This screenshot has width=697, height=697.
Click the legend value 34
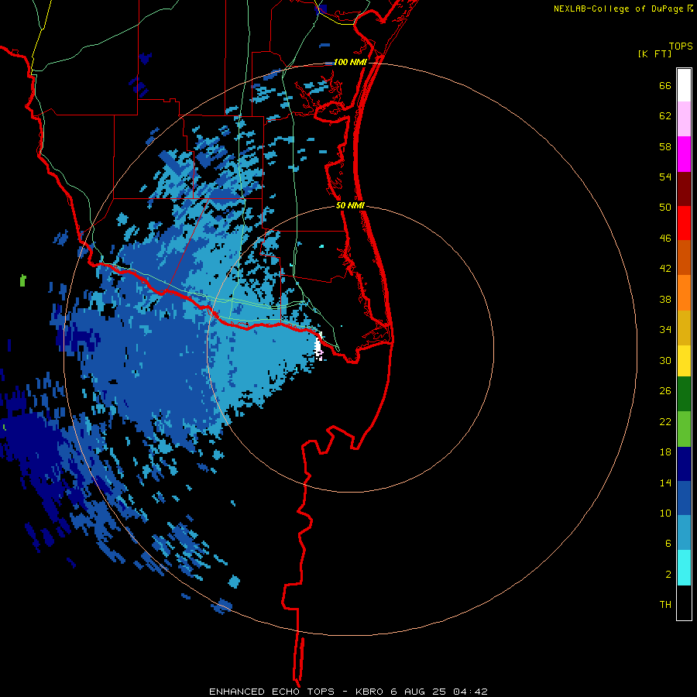tap(665, 329)
